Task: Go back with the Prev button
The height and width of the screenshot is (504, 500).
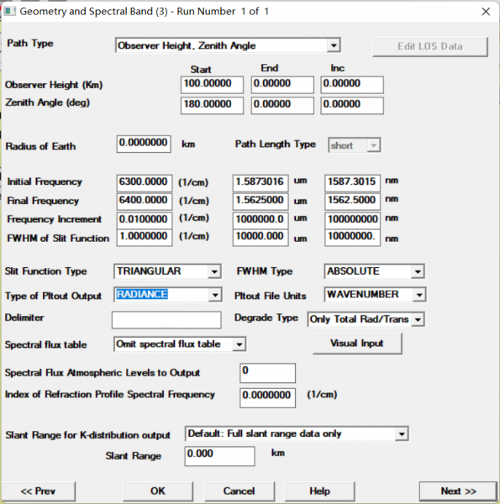Action: (x=39, y=491)
